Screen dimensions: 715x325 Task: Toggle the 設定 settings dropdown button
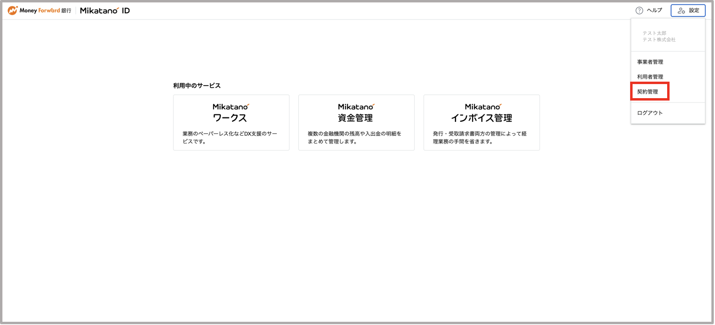pos(688,10)
